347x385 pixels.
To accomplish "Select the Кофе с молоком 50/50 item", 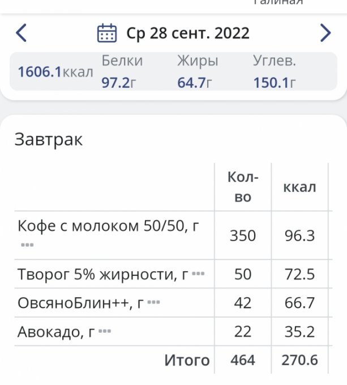I will 108,226.
